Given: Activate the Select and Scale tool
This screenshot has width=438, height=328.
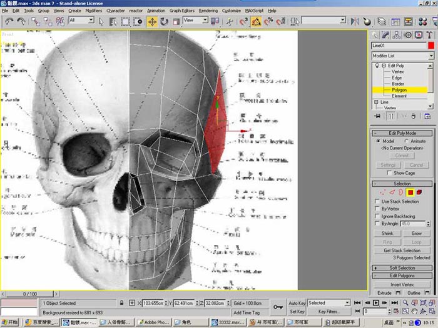Looking at the screenshot, I should click(176, 21).
